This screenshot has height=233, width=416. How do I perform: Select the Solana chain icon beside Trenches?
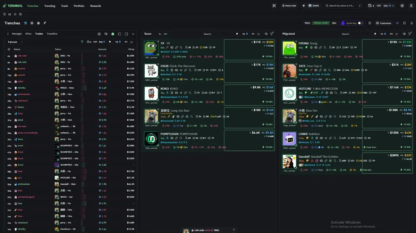tap(25, 23)
